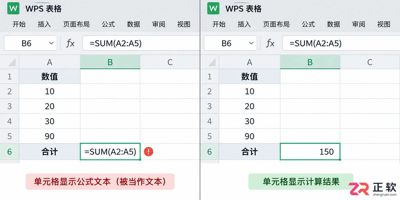400x200 pixels.
Task: Select row 1 header in left sheet
Action: pos(9,76)
